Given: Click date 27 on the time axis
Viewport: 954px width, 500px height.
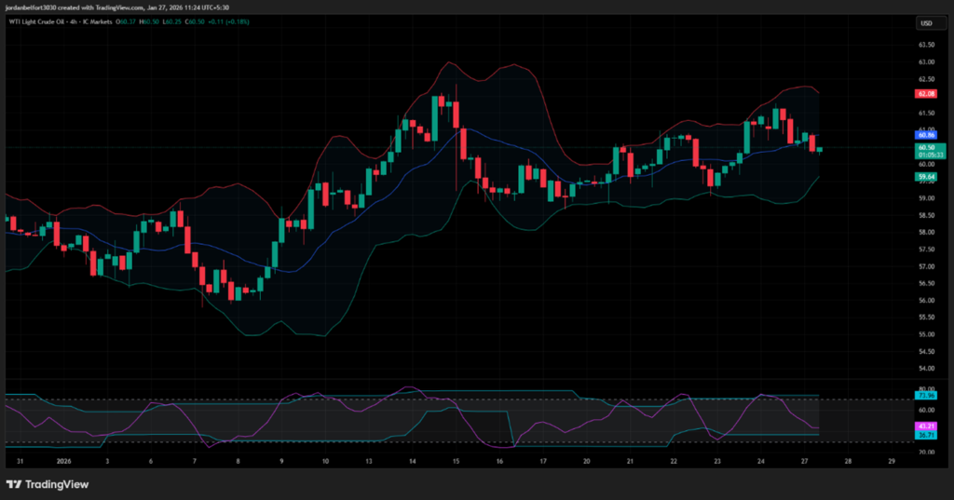Looking at the screenshot, I should [805, 461].
